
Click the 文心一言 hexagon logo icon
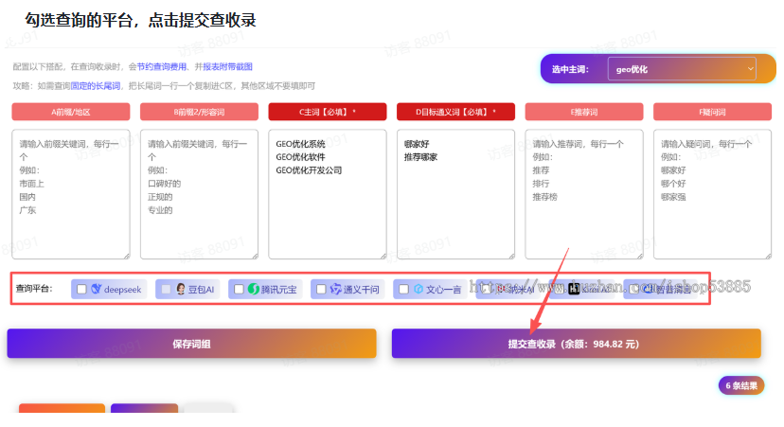click(419, 289)
